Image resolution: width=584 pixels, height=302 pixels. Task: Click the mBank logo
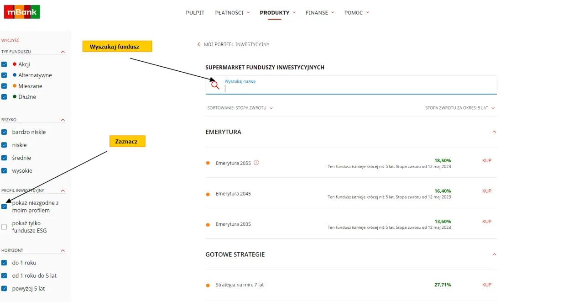[22, 12]
